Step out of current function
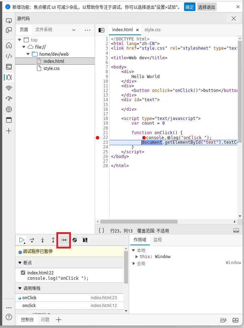244x328 pixels. pos(53,240)
